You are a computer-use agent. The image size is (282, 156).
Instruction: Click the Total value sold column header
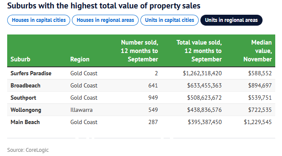pyautogui.click(x=199, y=51)
